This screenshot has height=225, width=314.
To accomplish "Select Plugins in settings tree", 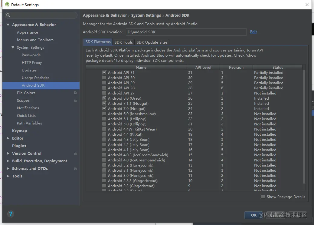I will tap(19, 146).
